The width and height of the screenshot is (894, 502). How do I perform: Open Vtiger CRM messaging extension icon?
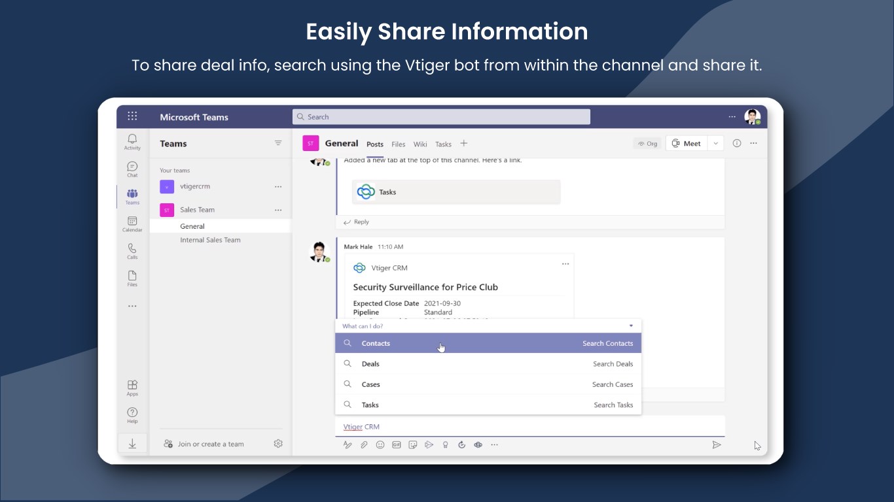[478, 444]
